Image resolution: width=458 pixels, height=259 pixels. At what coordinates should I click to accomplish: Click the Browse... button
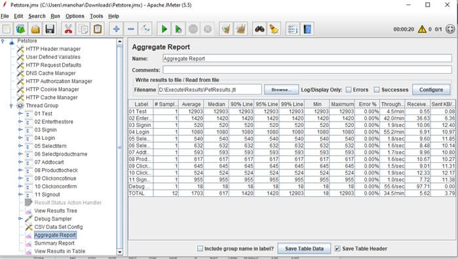[281, 90]
